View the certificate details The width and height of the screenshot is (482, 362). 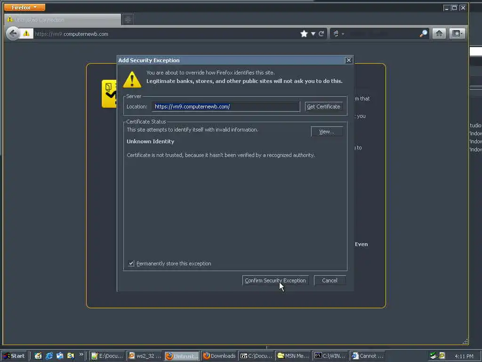click(327, 132)
